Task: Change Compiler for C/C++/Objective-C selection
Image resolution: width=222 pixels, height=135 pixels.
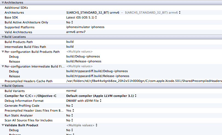Action: (x=101, y=96)
